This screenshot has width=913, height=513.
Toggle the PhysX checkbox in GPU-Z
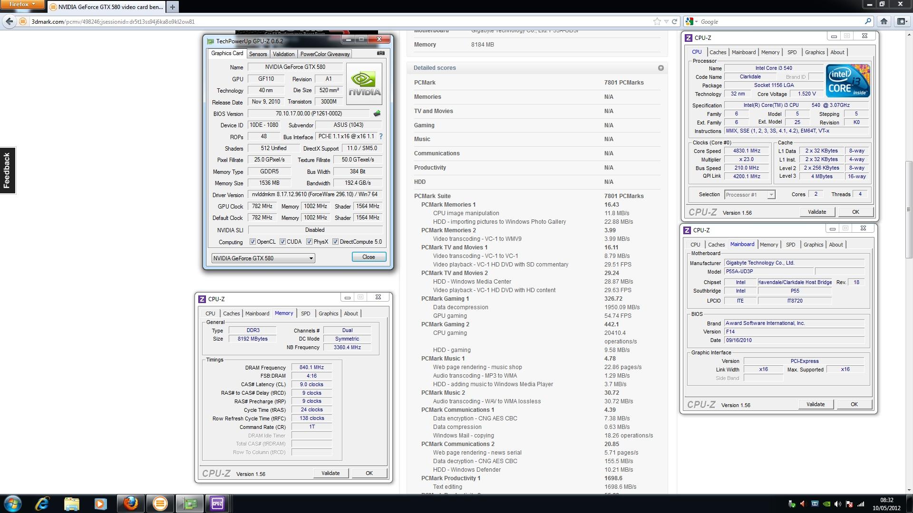pos(309,242)
